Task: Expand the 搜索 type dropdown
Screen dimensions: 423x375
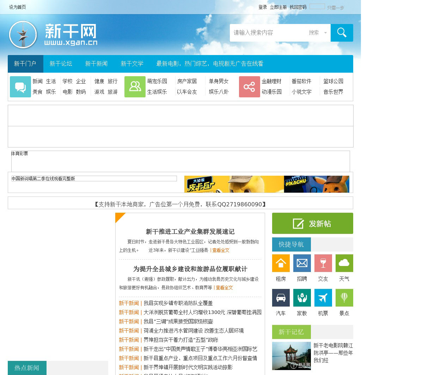Action: (318, 33)
